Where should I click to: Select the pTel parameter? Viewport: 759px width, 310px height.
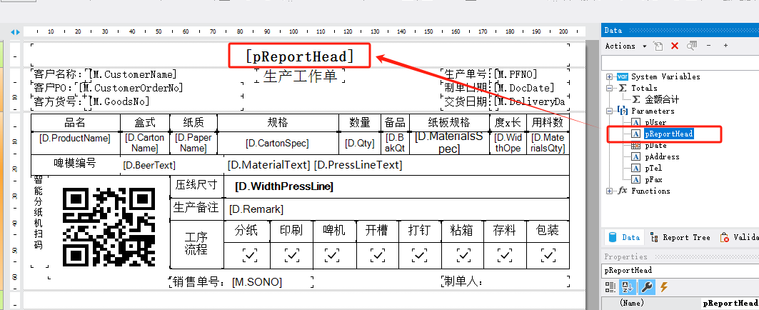[x=653, y=168]
